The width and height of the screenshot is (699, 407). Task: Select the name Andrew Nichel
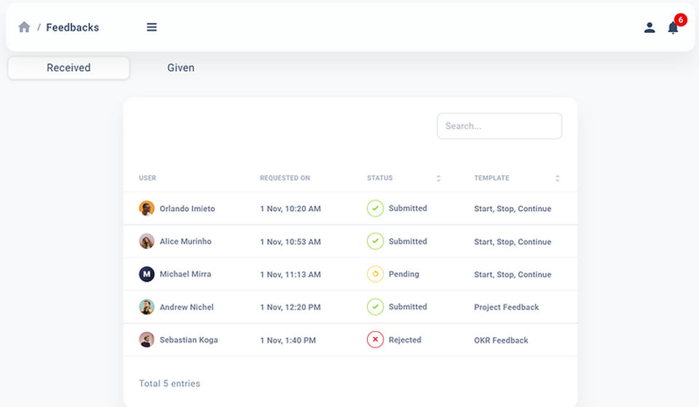(187, 307)
